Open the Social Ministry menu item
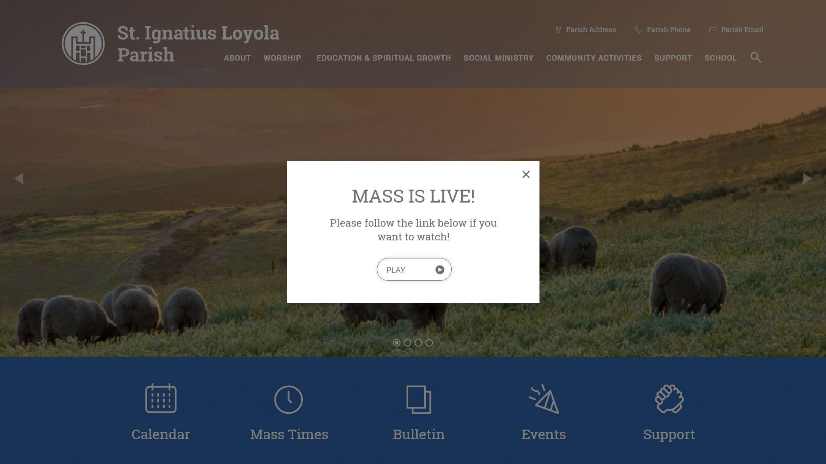Screen dimensions: 826x464 [499, 58]
